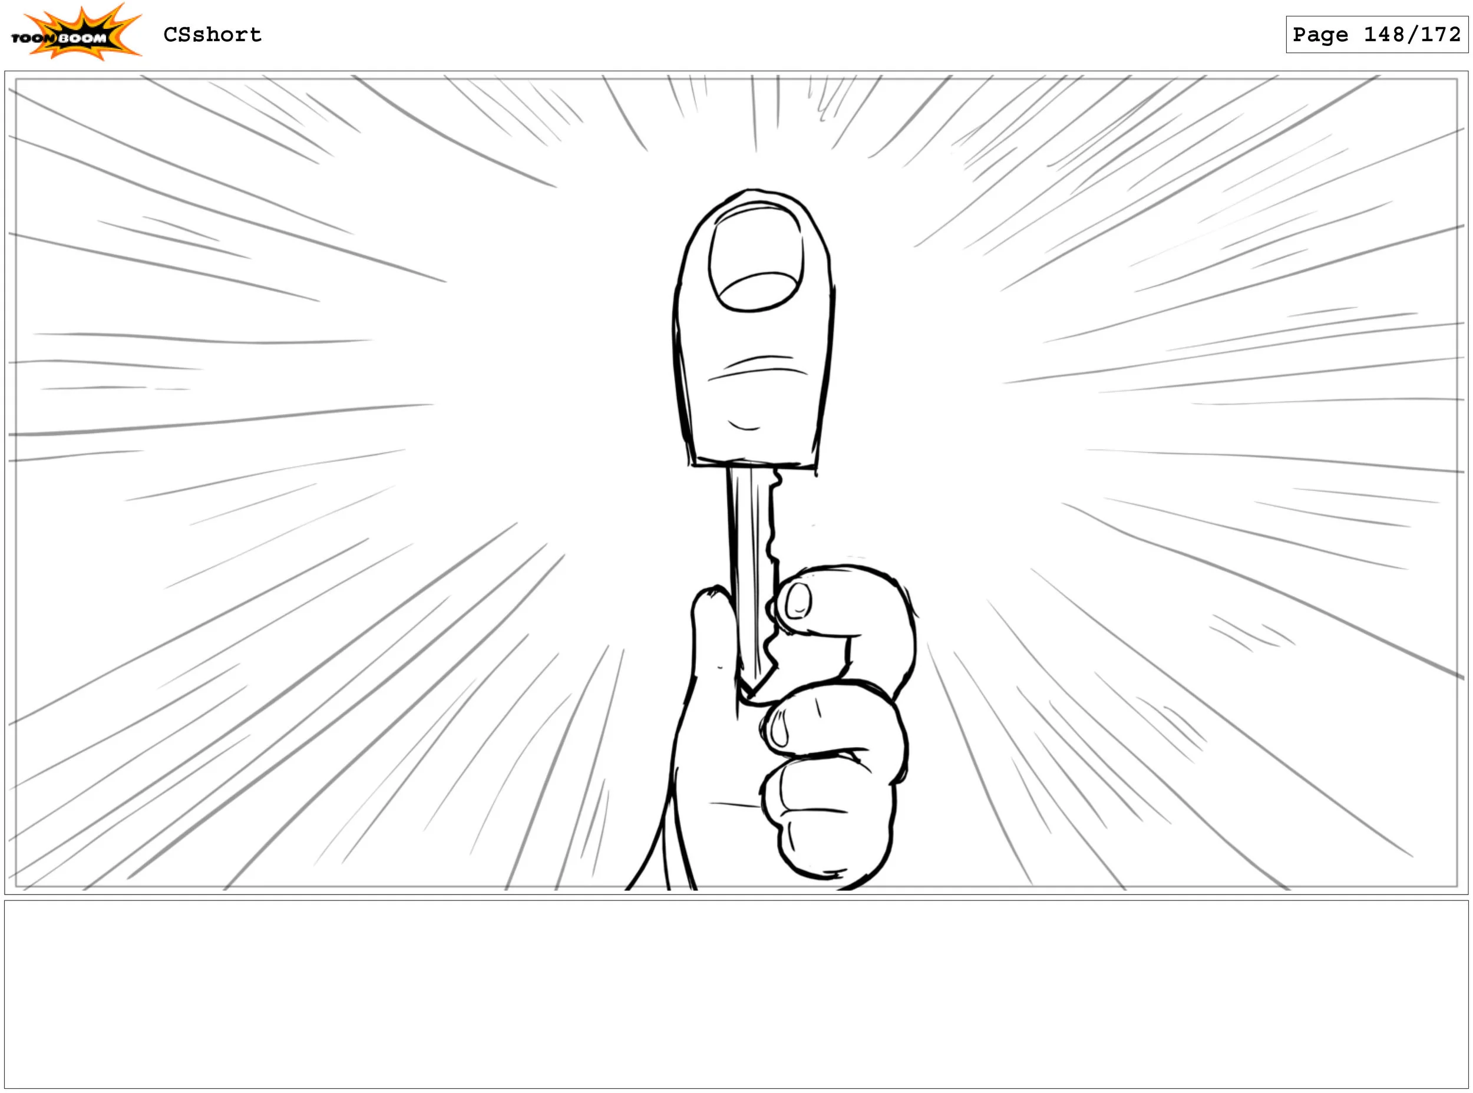Click the middle curled finger's nail
1473x1093 pixels.
[779, 728]
